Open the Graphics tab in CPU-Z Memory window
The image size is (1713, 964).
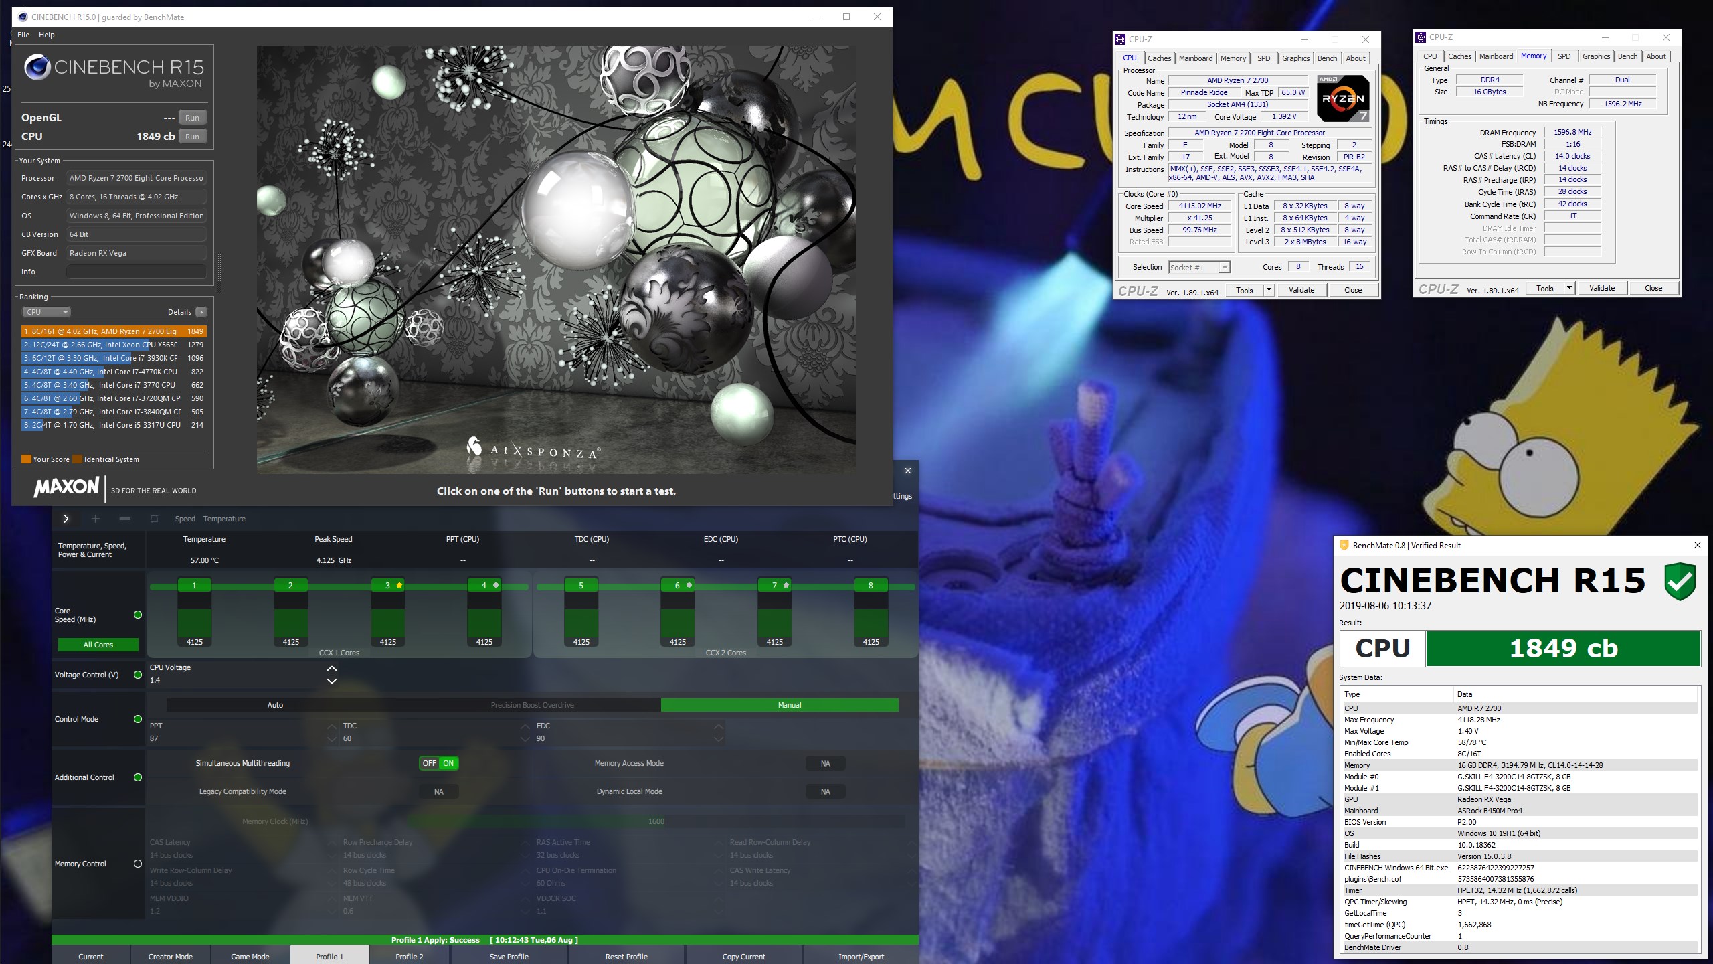tap(1596, 56)
